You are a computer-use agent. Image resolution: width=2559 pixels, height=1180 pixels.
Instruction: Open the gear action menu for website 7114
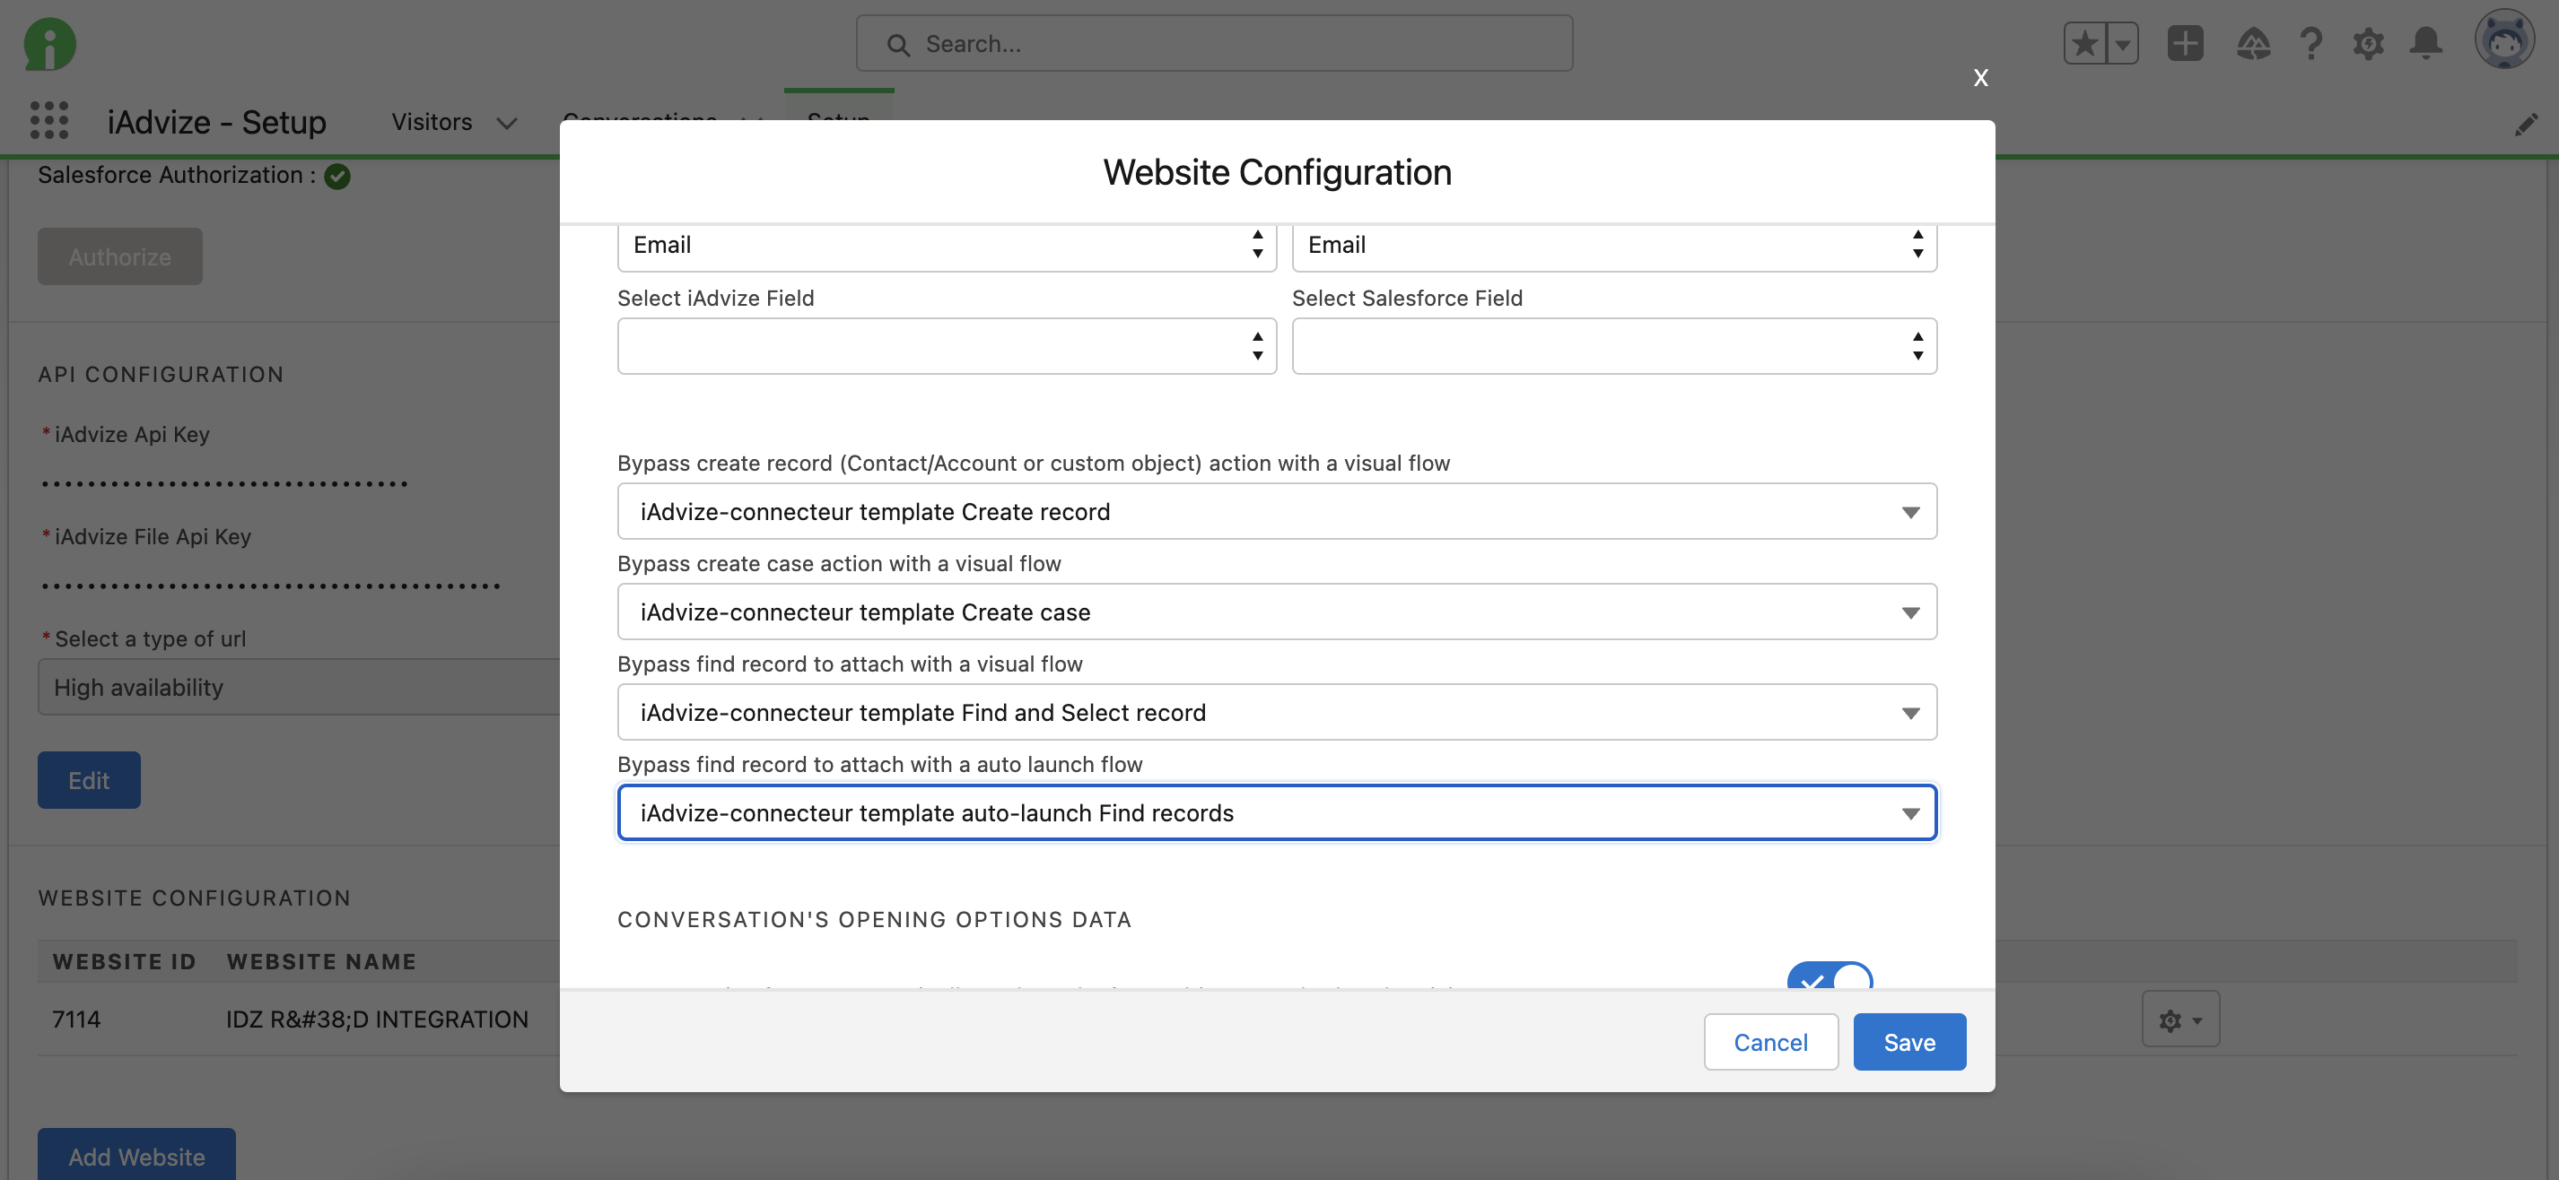pos(2179,1019)
